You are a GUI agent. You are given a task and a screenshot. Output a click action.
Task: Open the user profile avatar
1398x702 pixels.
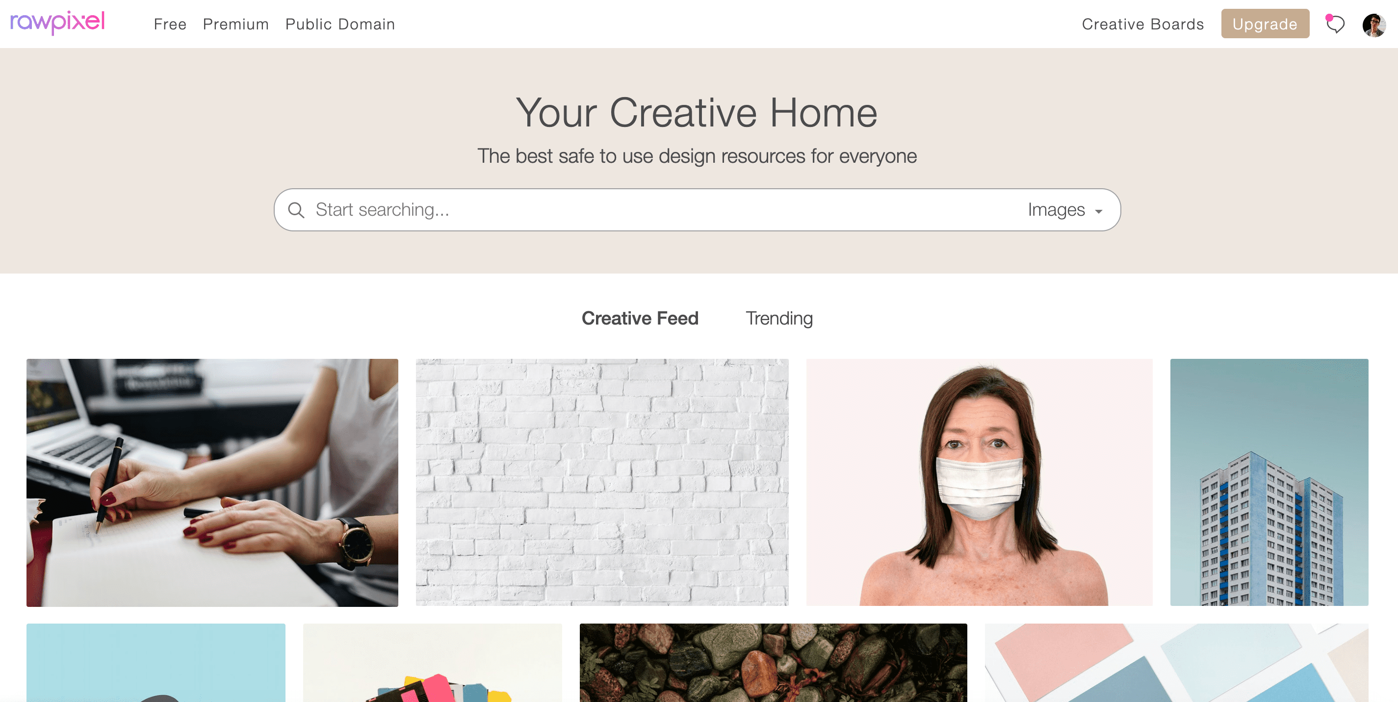1373,25
